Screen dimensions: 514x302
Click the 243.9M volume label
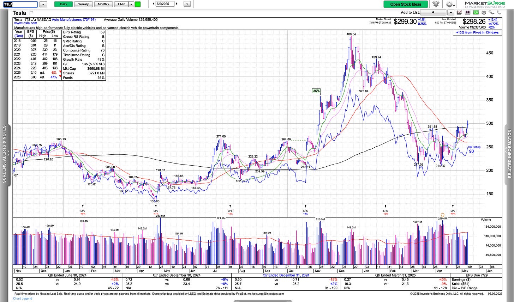coord(160,216)
